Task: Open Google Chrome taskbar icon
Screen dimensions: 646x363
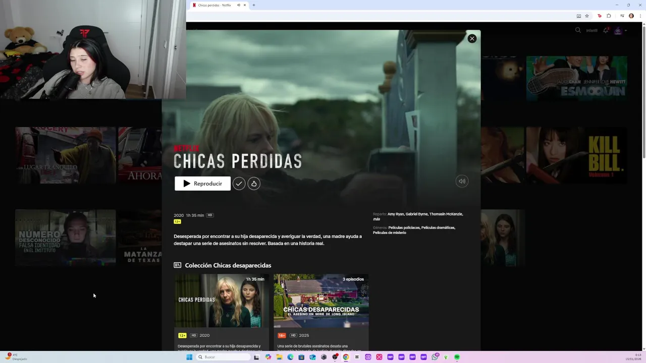Action: pyautogui.click(x=346, y=357)
